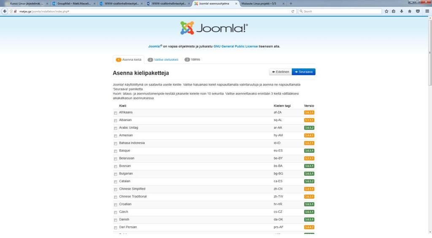
Task: Open the GNU General Public License link
Action: tap(235, 46)
